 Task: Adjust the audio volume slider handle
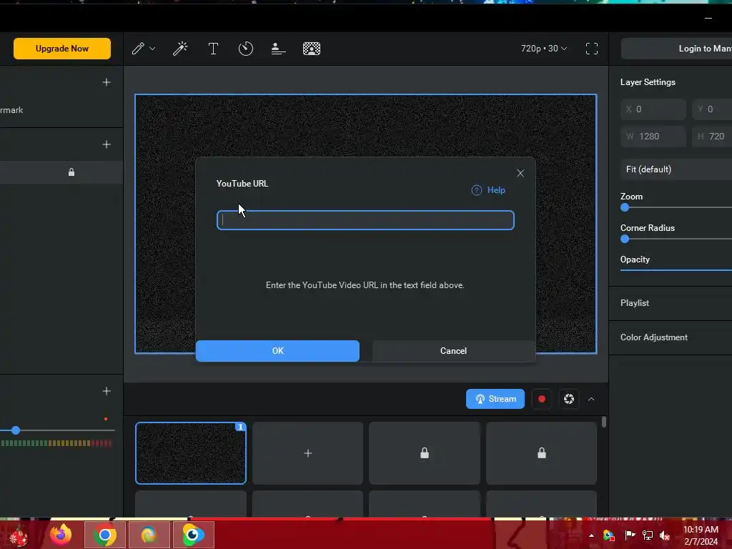pos(16,430)
